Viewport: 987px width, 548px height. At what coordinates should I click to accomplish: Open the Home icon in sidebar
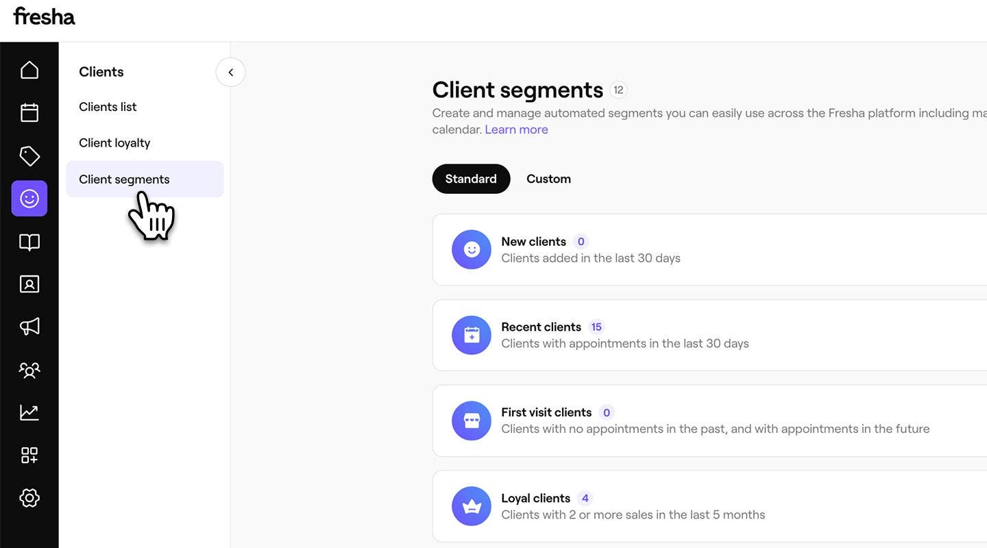pyautogui.click(x=29, y=70)
